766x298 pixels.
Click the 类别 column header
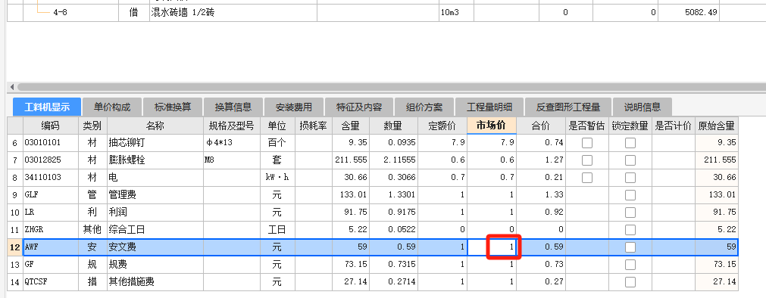(93, 126)
